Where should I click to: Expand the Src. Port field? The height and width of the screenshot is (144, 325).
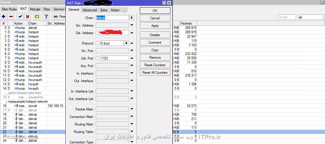[132, 51]
